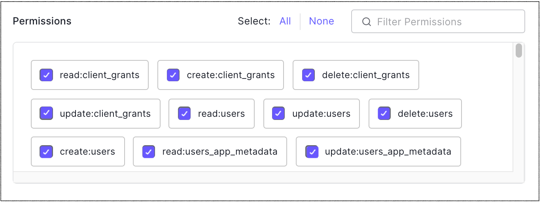Click the read:users_app_metadata label text
This screenshot has width=541, height=202.
point(220,151)
